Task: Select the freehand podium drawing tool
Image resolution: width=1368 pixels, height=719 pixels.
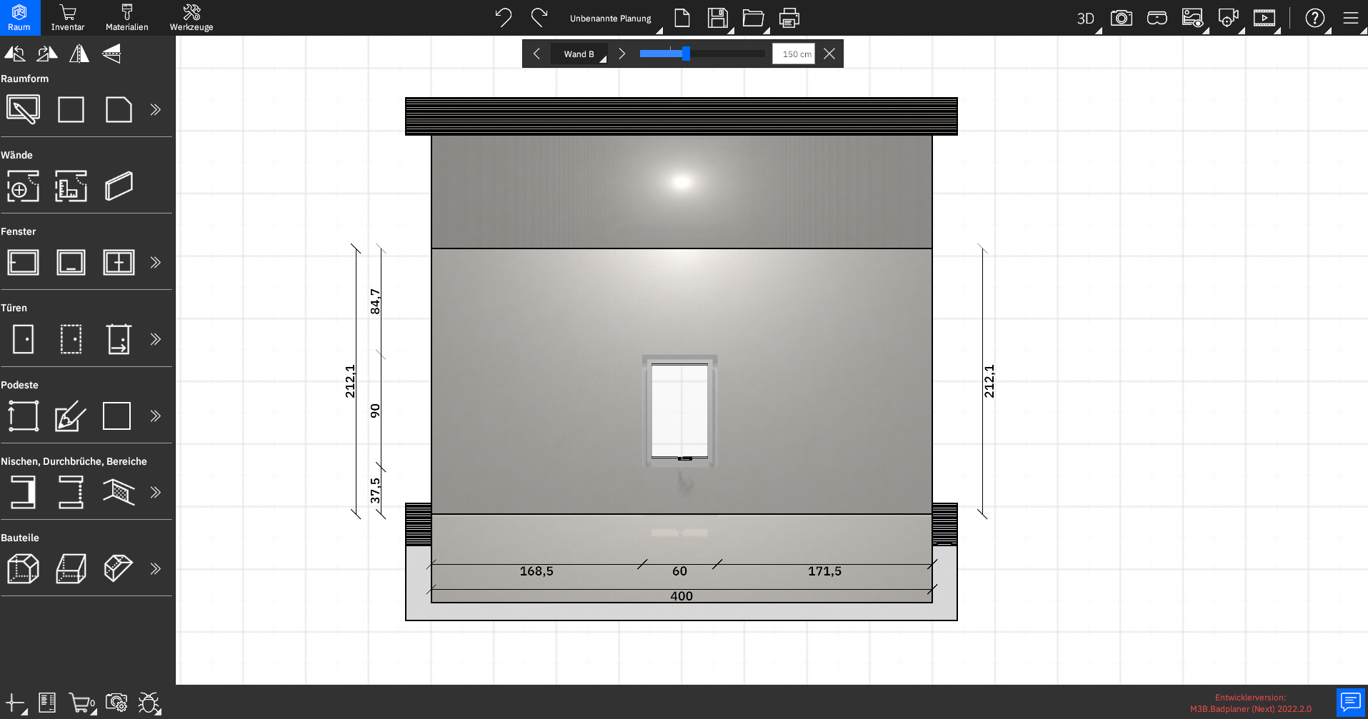Action: pos(71,416)
